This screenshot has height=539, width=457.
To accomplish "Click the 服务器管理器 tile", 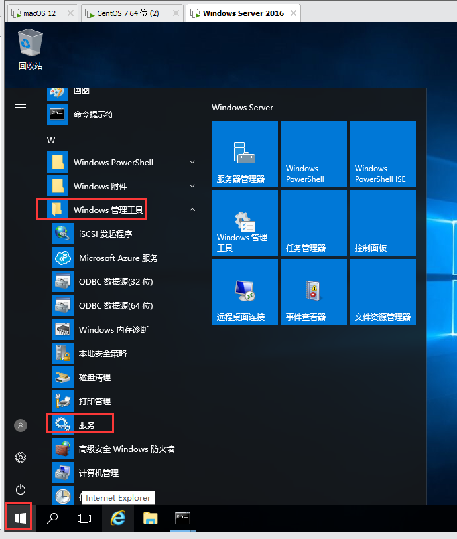I will (245, 154).
